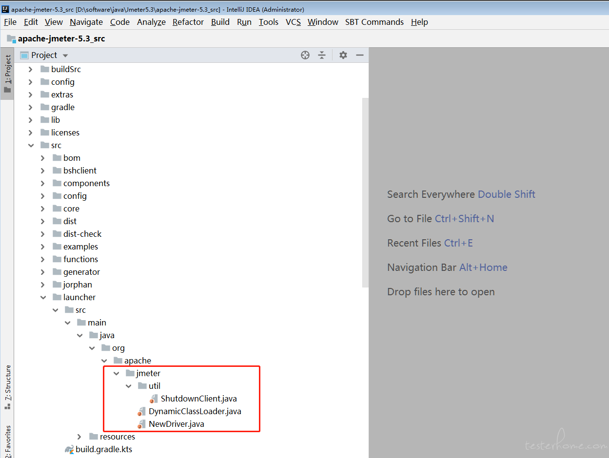Expand the config folder at root
Screen dimensions: 609x458
pyautogui.click(x=31, y=82)
